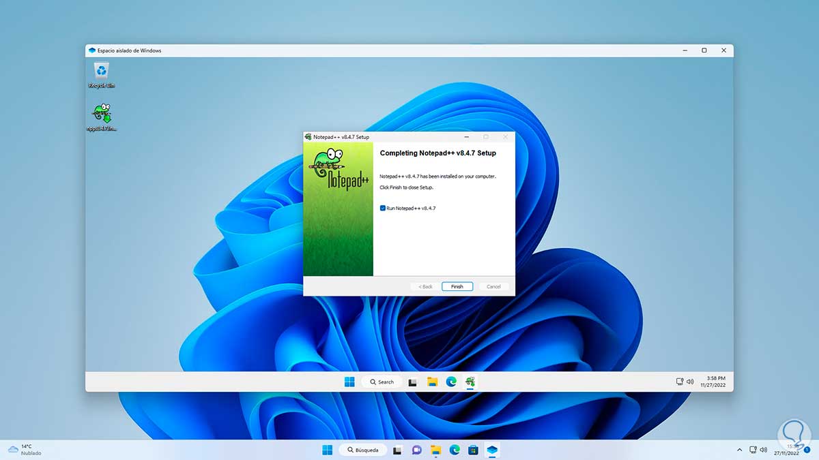Open File Explorer on the host taskbar

pos(436,450)
